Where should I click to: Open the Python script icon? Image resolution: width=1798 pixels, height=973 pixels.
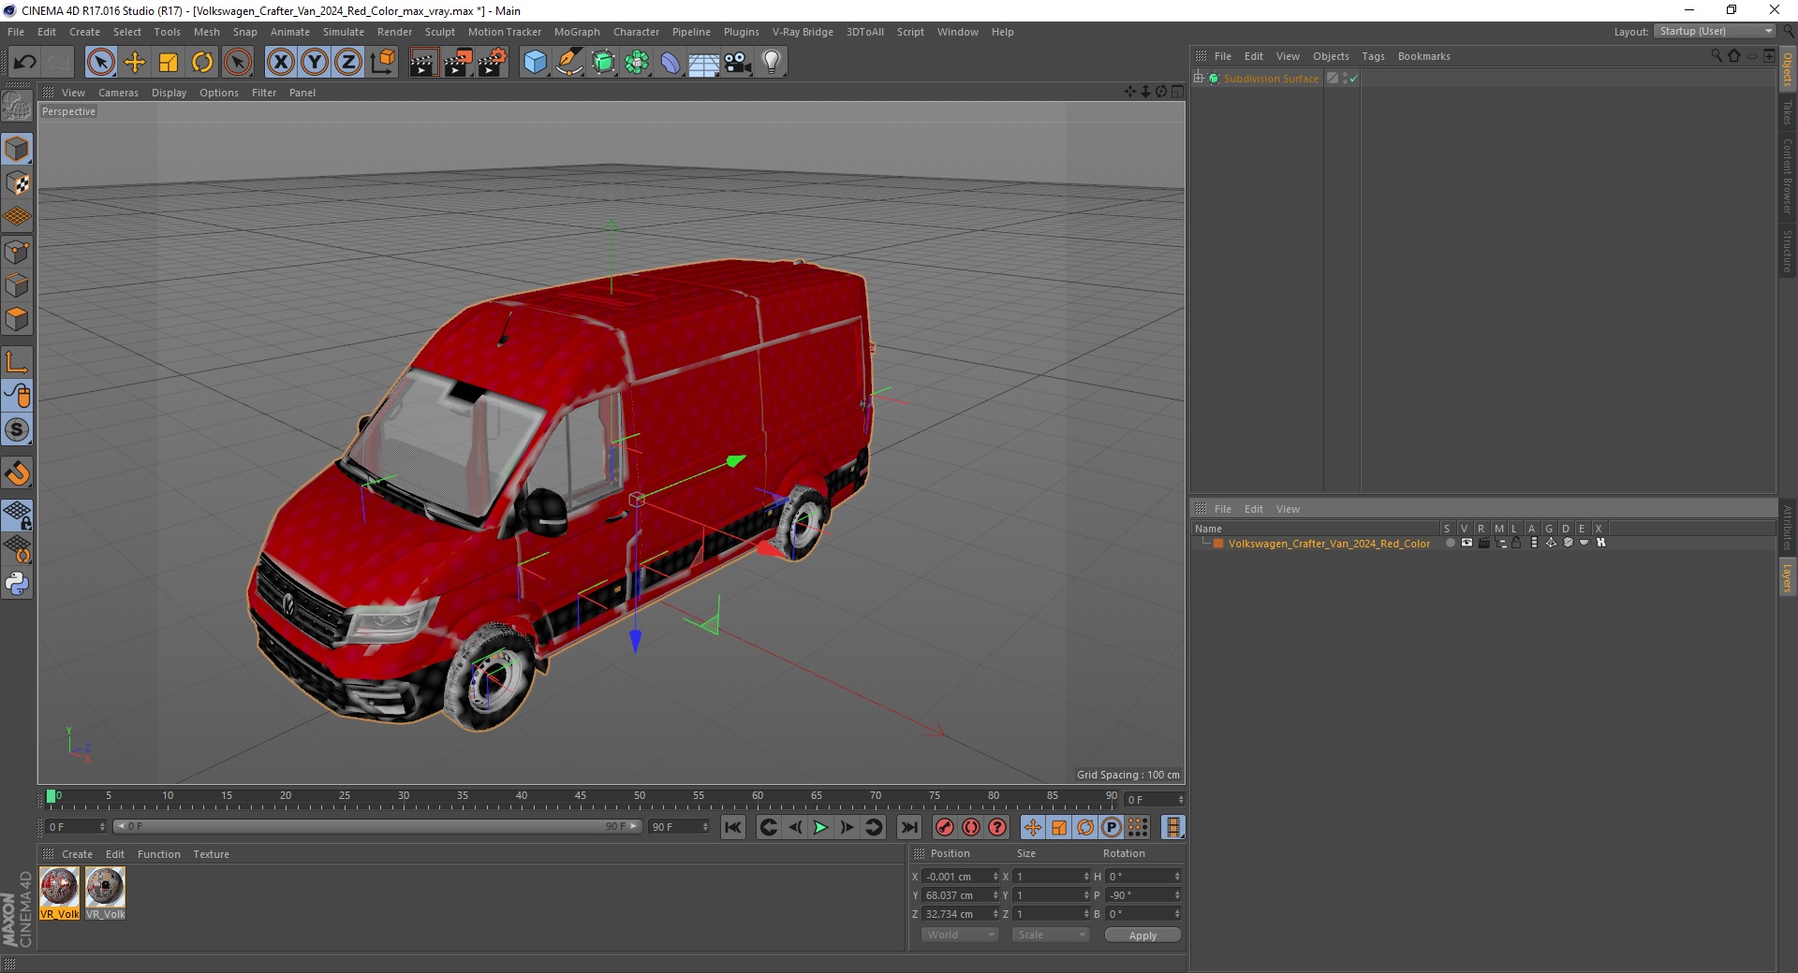(x=17, y=584)
